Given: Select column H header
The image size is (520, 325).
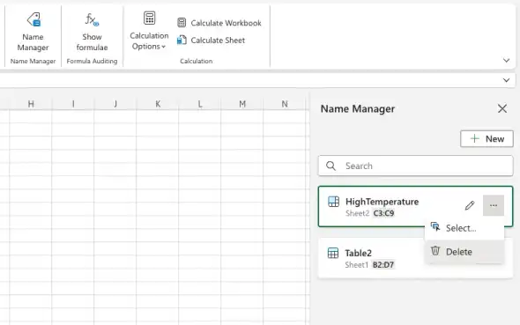Looking at the screenshot, I should pos(31,104).
